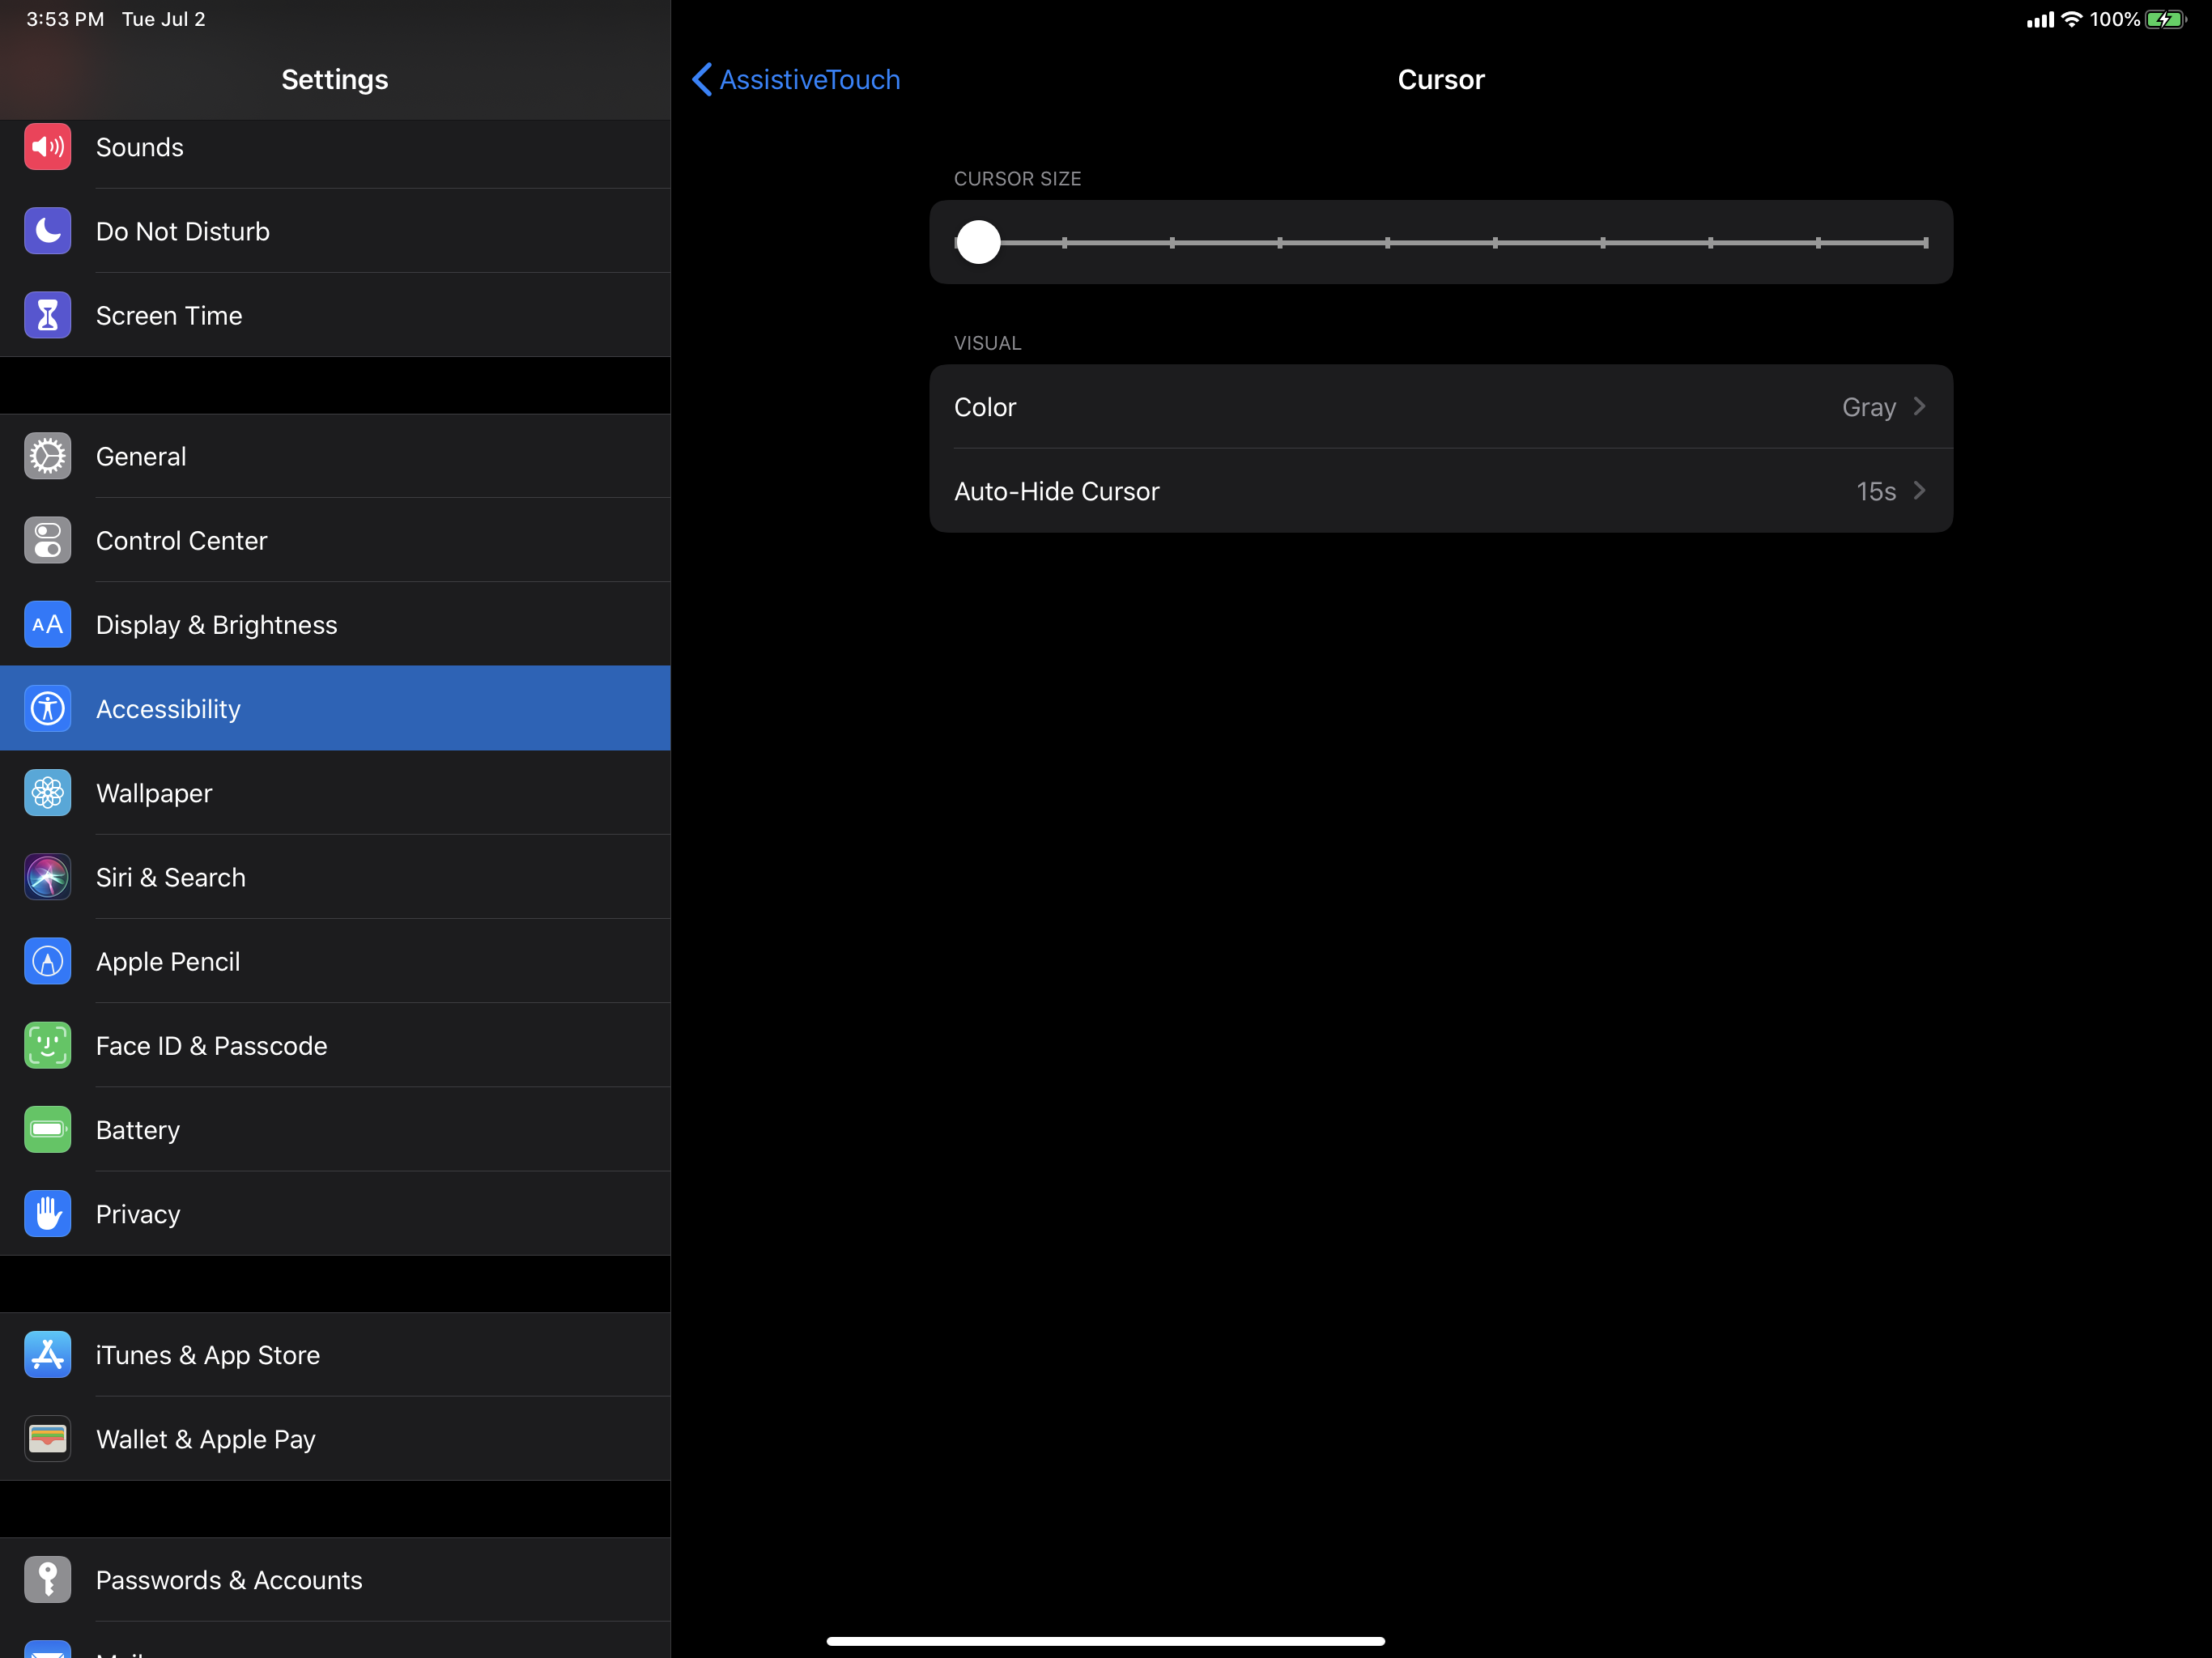Tap the Accessibility figure icon
Screen dimensions: 2212x1658
47,708
